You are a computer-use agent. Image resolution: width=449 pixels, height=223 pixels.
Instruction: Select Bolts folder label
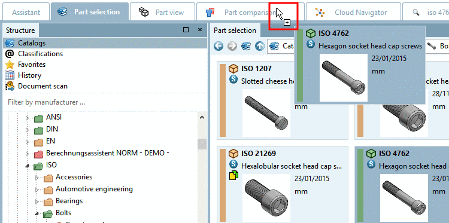coord(63,213)
